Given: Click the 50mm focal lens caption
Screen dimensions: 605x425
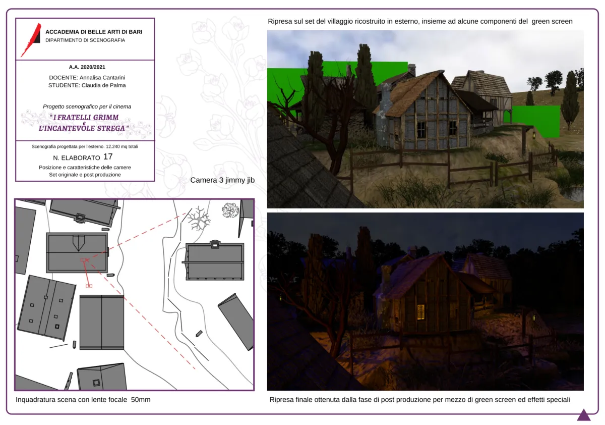Looking at the screenshot, I should (83, 400).
